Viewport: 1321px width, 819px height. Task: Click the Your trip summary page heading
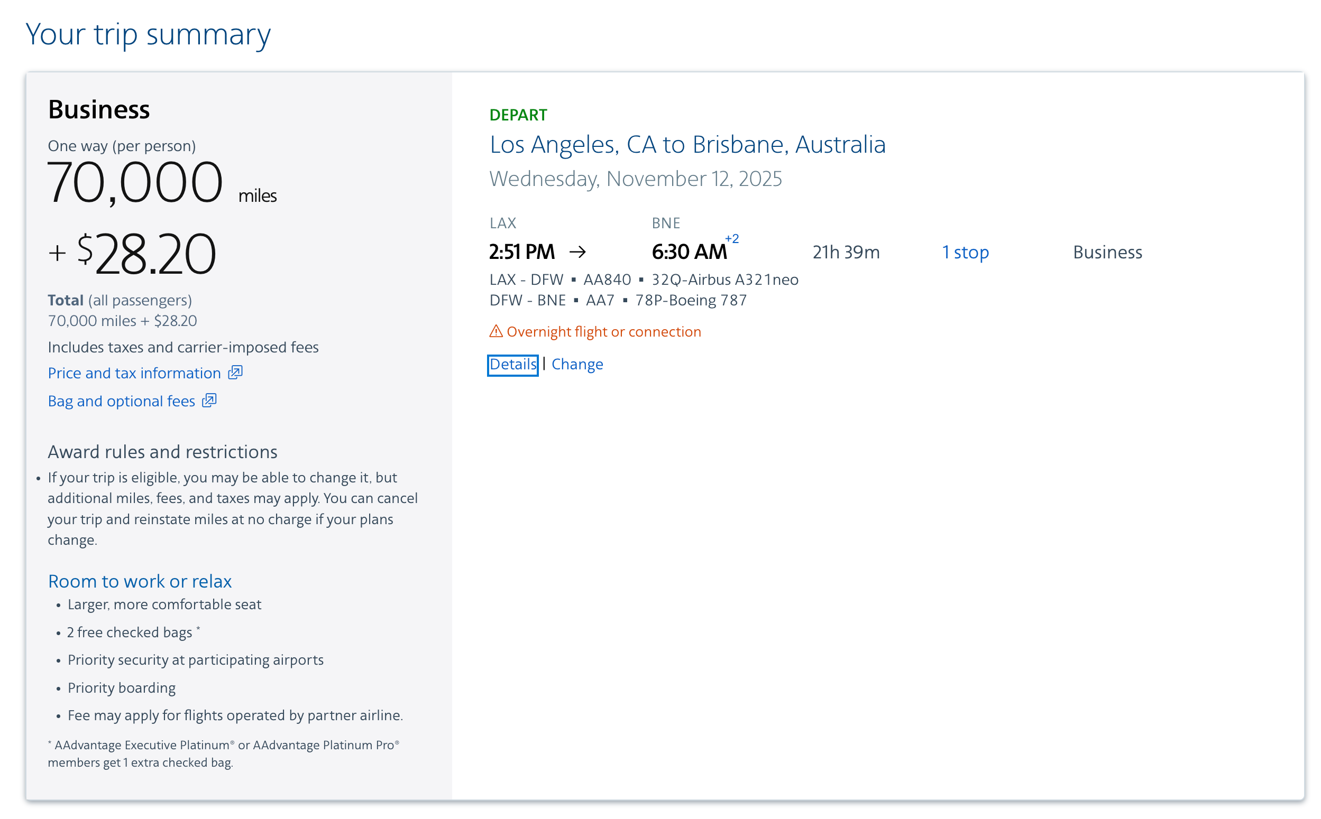148,34
